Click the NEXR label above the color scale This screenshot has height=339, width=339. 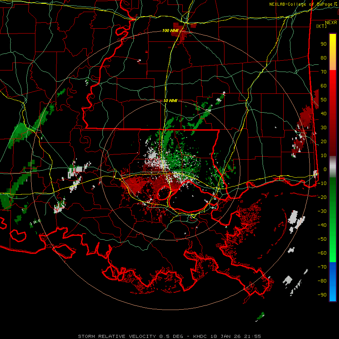[x=331, y=23]
